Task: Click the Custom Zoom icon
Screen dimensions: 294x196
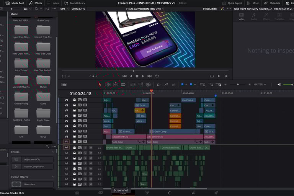Action: (x=219, y=85)
